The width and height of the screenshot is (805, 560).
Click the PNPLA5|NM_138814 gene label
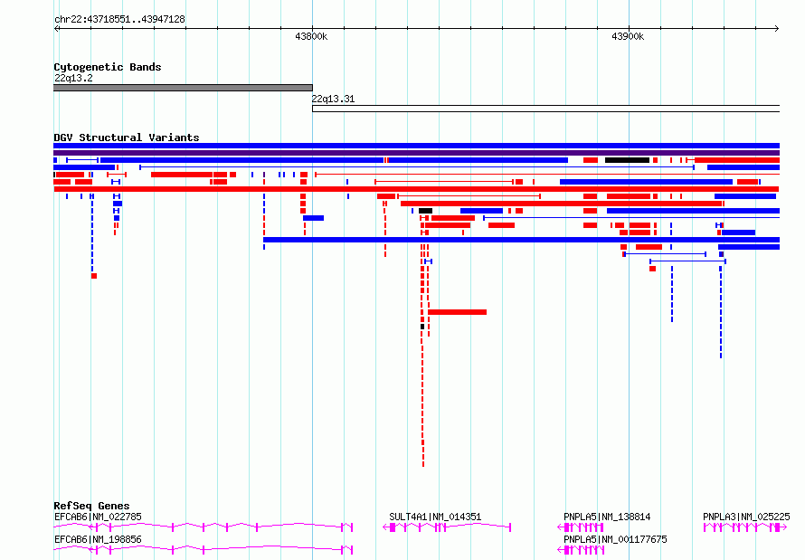point(607,517)
